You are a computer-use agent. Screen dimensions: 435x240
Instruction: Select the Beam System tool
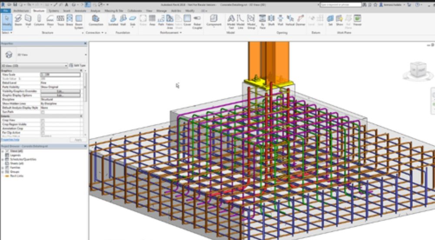[79, 22]
